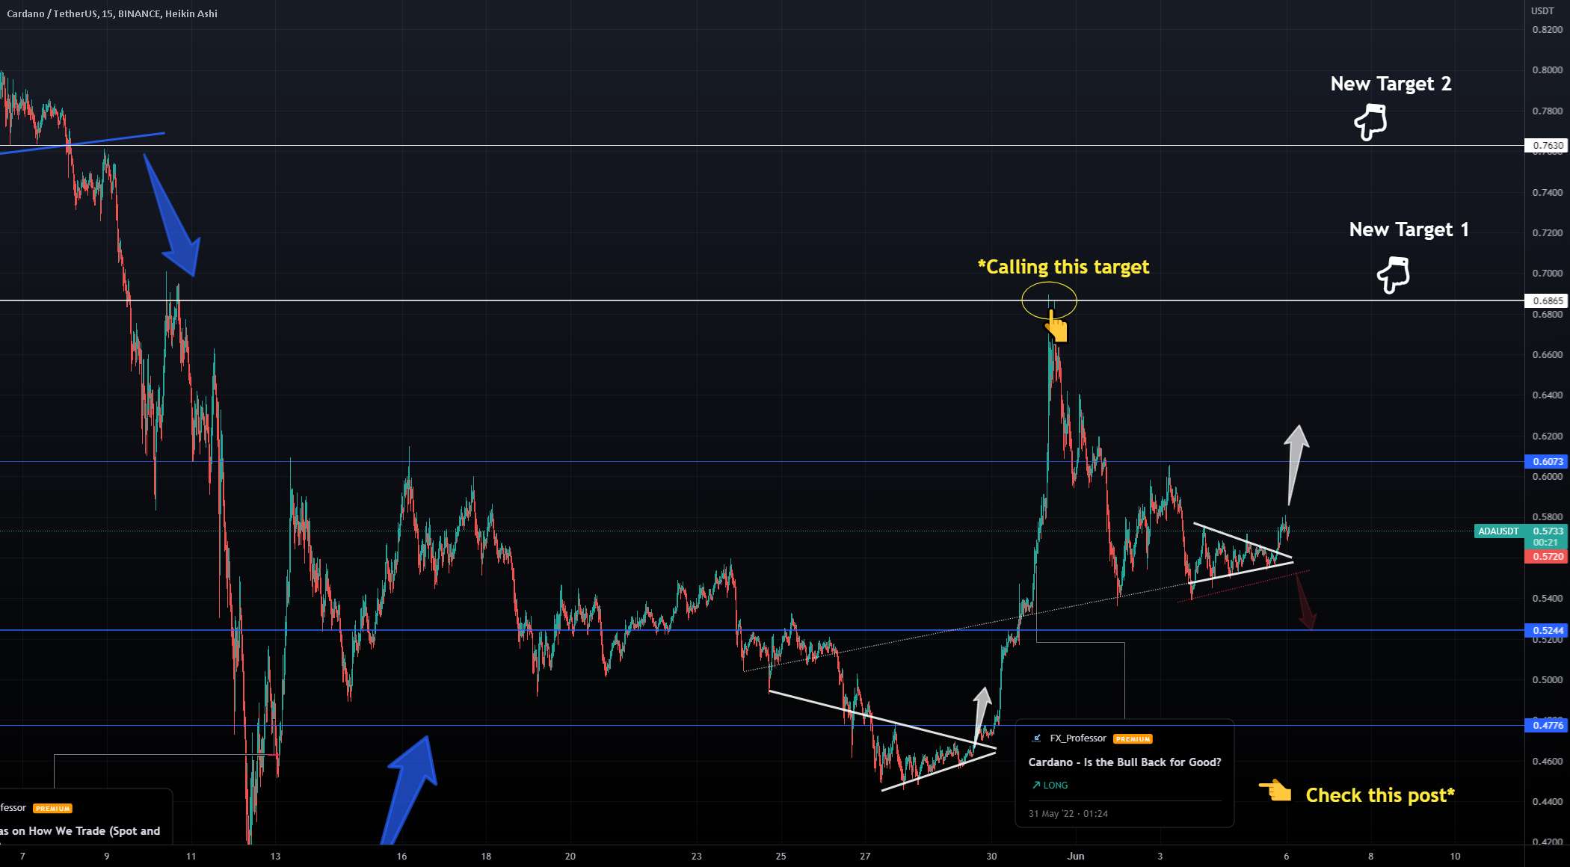Click the 00:21 candle countdown
Screen dimensions: 1570x867
(1545, 543)
